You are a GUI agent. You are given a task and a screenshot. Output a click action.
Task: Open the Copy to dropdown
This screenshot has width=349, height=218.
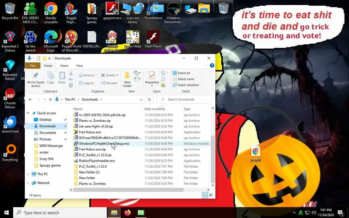pyautogui.click(x=87, y=83)
